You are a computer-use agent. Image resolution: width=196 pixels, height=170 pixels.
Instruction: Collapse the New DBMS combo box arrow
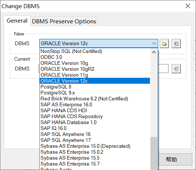pyautogui.click(x=154, y=44)
